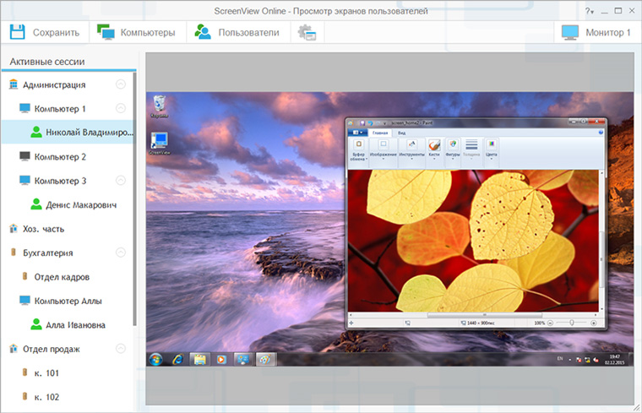
Task: Click Paint's horizontal scrollbar thumb
Action: point(485,315)
